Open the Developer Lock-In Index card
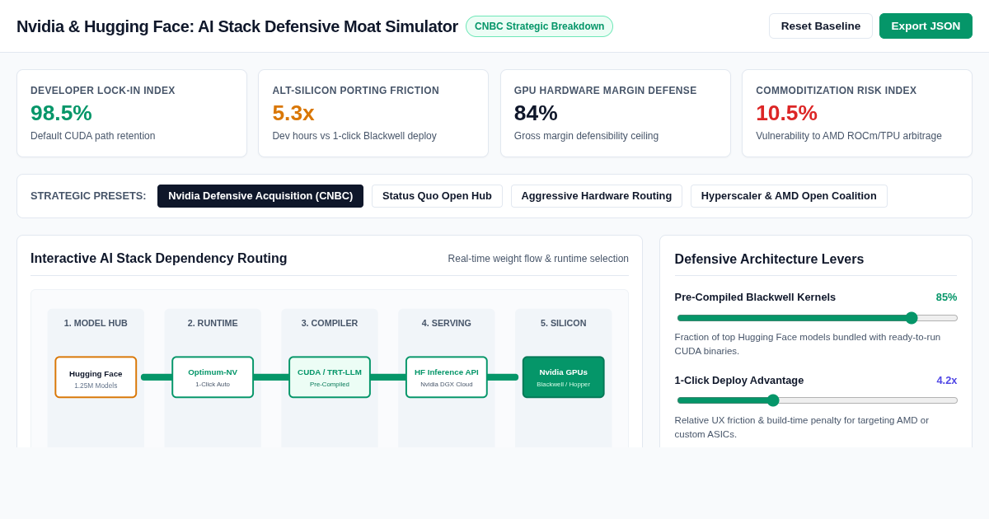This screenshot has width=989, height=519. point(132,114)
